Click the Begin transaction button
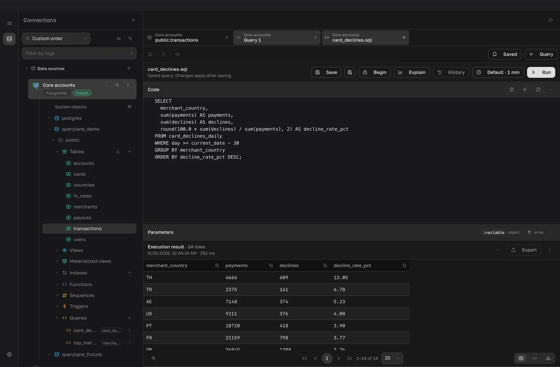Screen dimensions: 560x367 tap(374, 72)
